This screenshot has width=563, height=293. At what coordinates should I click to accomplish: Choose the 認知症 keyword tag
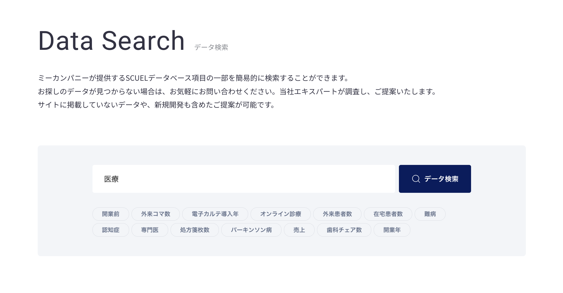pos(111,230)
